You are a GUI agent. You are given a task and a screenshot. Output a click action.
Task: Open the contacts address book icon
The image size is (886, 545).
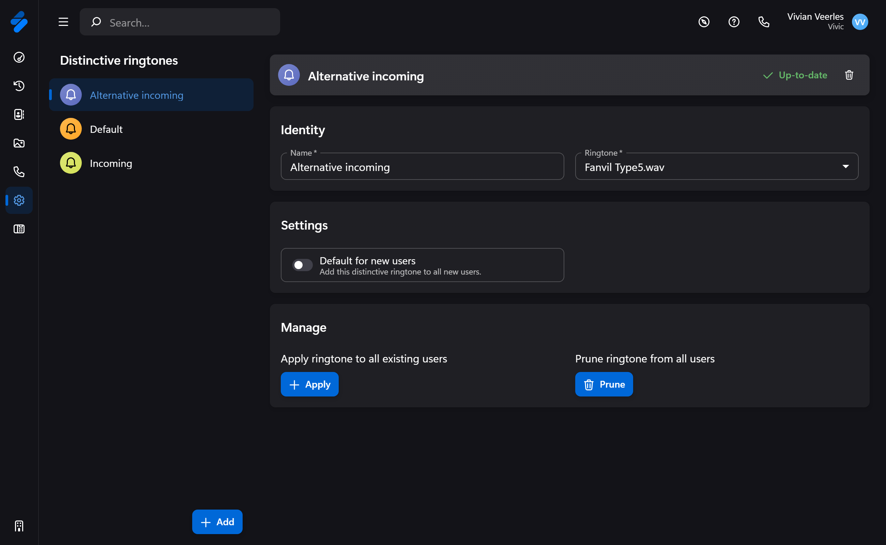[19, 114]
